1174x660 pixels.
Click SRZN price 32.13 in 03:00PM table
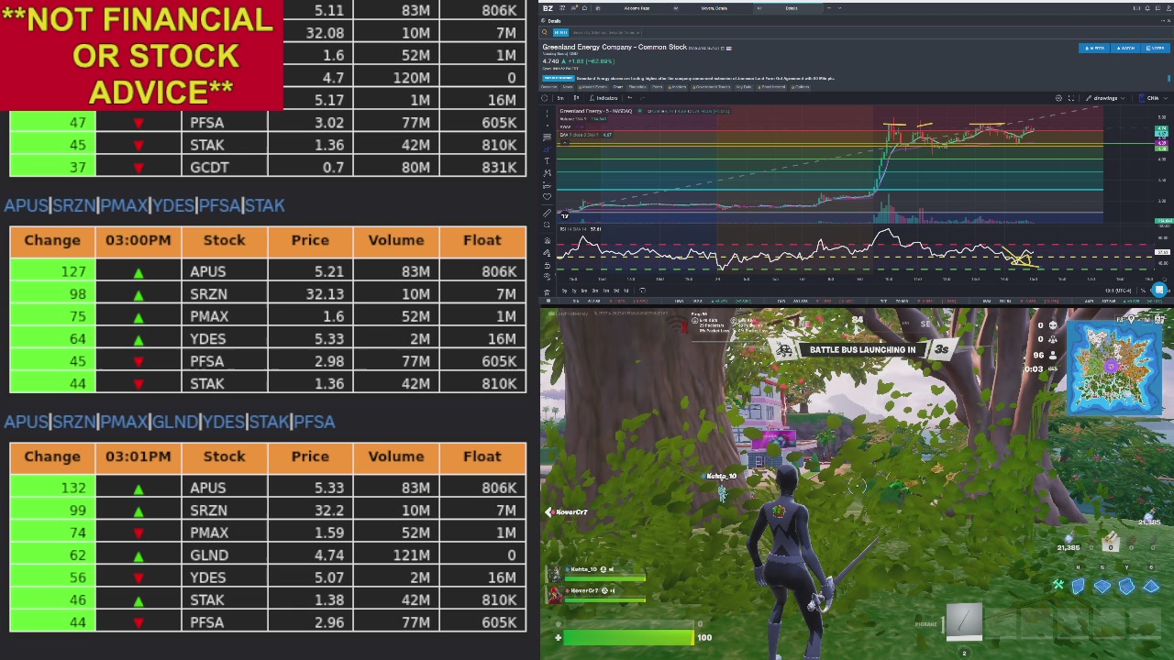325,293
